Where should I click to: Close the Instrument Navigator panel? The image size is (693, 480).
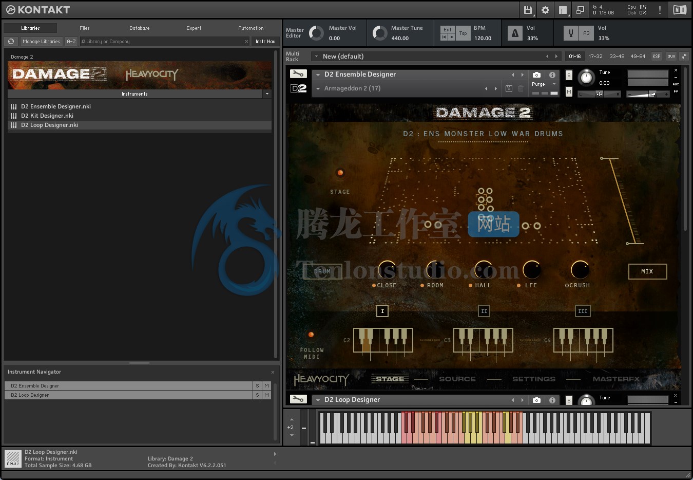tap(273, 372)
